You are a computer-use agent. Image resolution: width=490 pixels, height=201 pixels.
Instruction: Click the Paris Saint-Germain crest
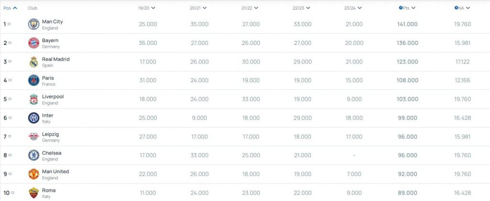tap(34, 80)
